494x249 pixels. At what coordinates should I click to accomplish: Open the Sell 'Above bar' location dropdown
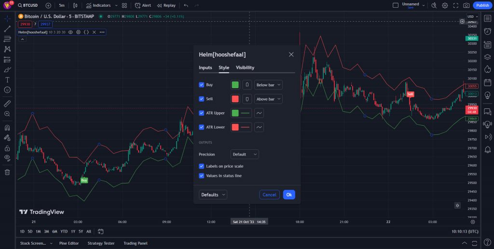click(x=268, y=99)
